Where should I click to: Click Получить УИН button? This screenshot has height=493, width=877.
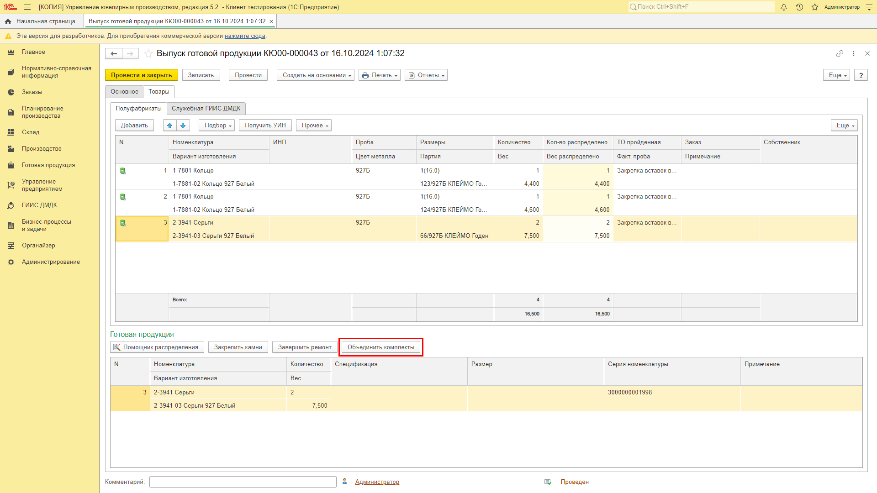[x=265, y=125]
